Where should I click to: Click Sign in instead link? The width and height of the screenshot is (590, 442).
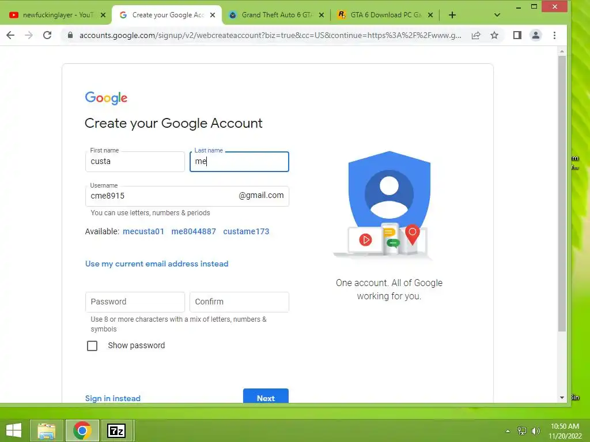coord(112,398)
